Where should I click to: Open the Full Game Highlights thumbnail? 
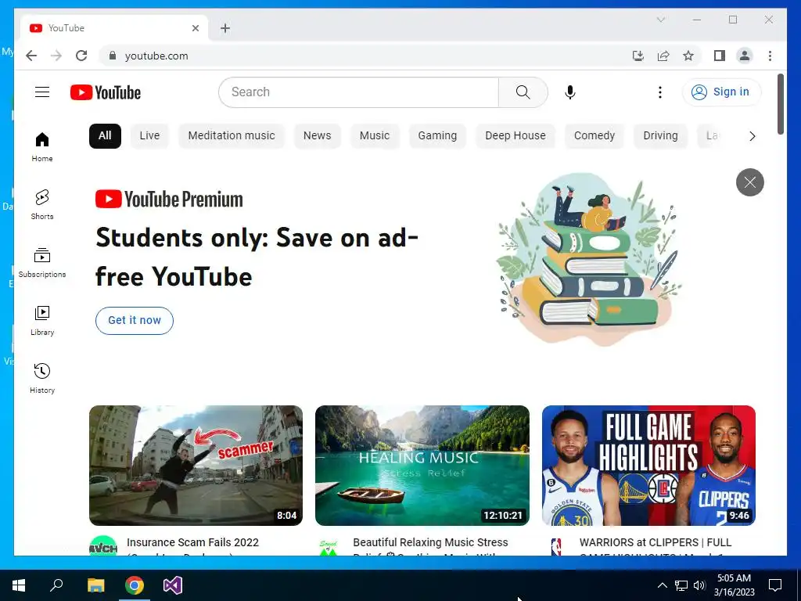pyautogui.click(x=648, y=465)
